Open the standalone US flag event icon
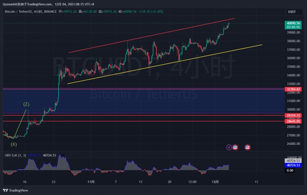Image resolution: width=307 pixels, height=195 pixels. click(248, 147)
